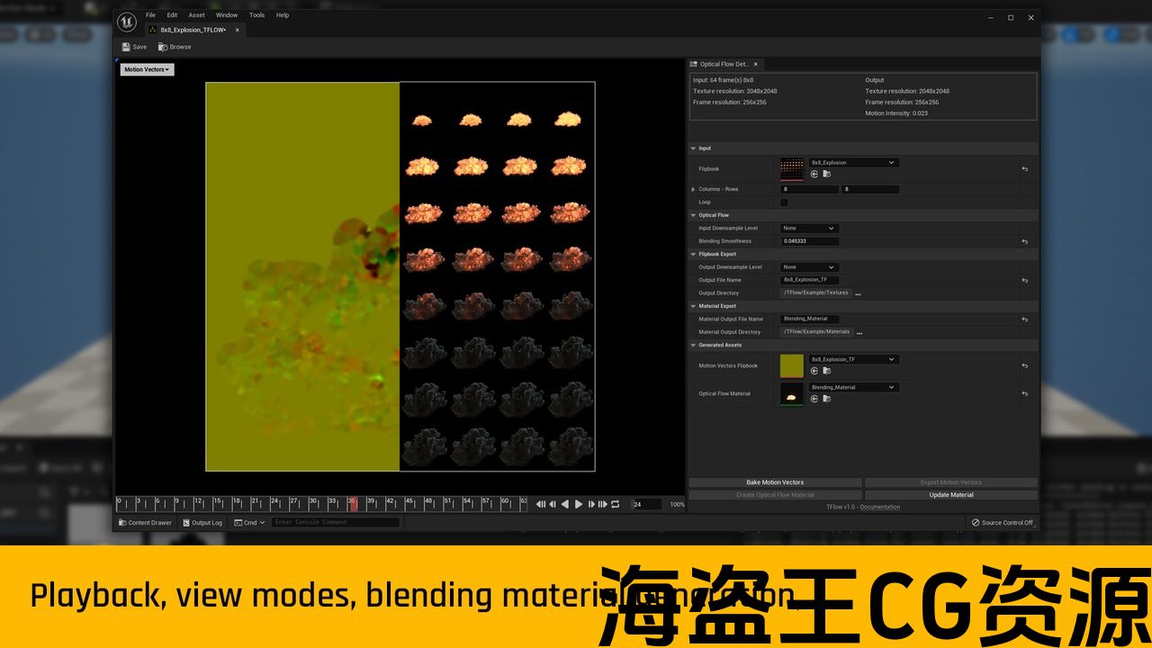Open the Output Directory browse ellipsis

click(858, 293)
